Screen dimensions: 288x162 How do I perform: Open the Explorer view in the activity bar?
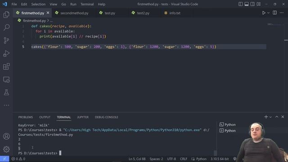(6, 14)
